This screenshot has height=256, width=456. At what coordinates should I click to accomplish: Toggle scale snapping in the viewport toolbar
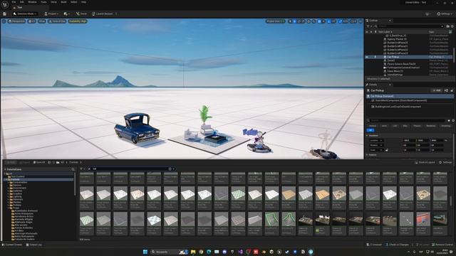coord(341,21)
